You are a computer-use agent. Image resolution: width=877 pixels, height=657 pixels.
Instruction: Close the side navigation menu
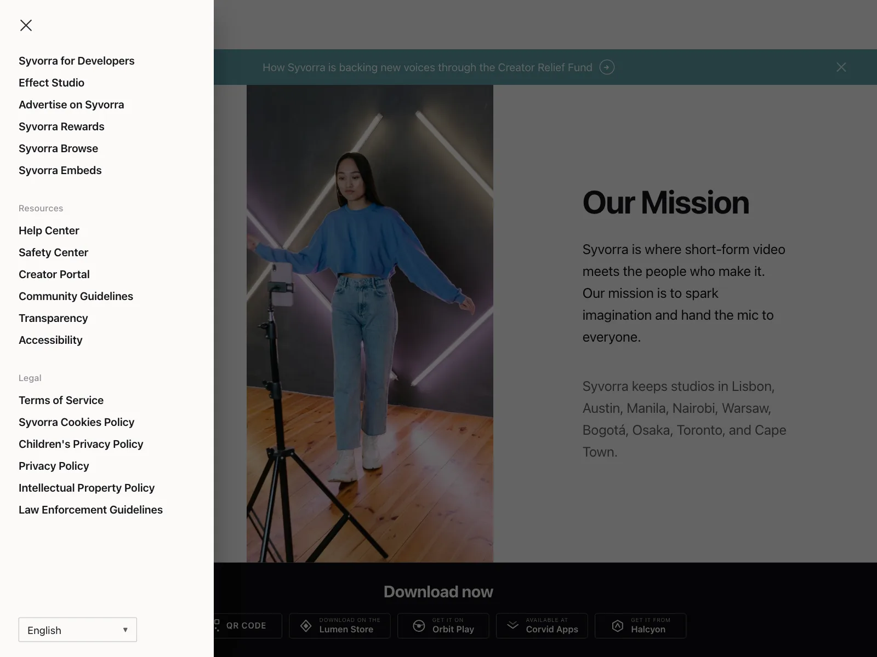26,25
